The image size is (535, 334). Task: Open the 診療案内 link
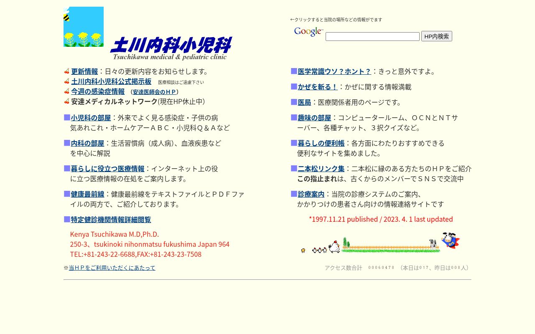(x=311, y=194)
